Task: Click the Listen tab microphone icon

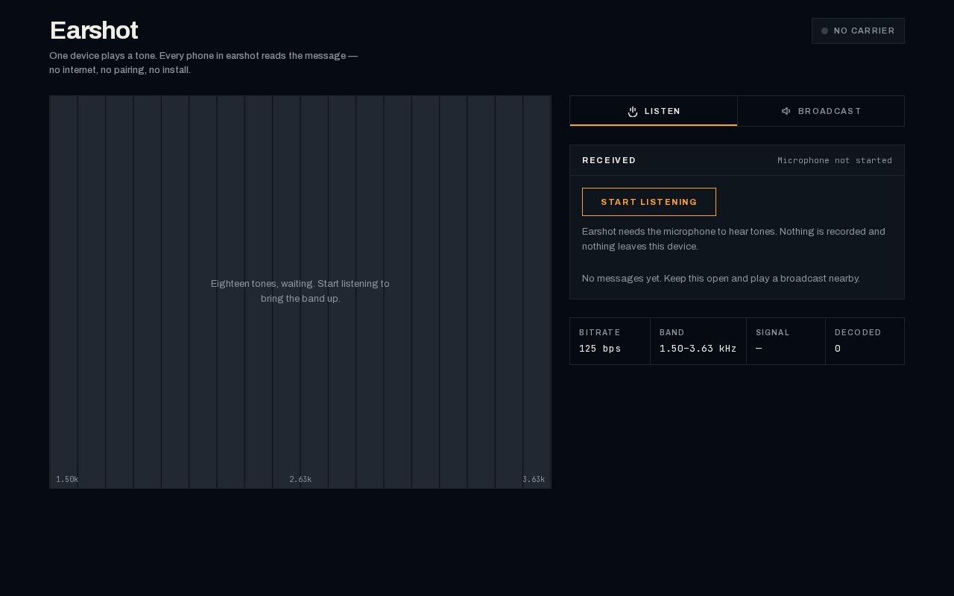Action: 633,111
